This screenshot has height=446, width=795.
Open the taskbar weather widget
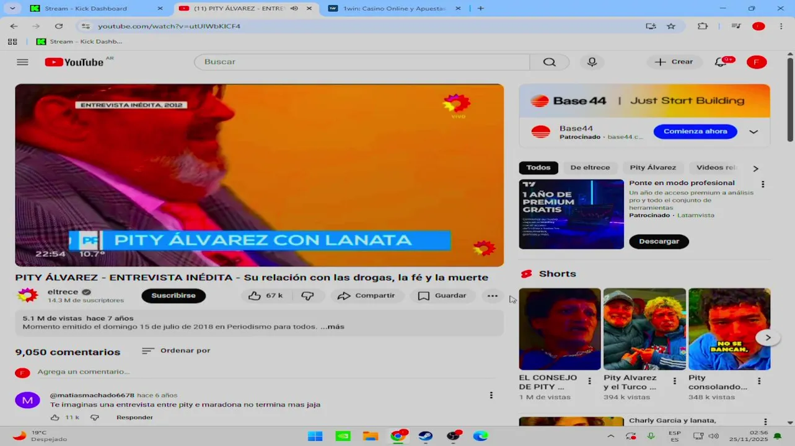pos(41,436)
